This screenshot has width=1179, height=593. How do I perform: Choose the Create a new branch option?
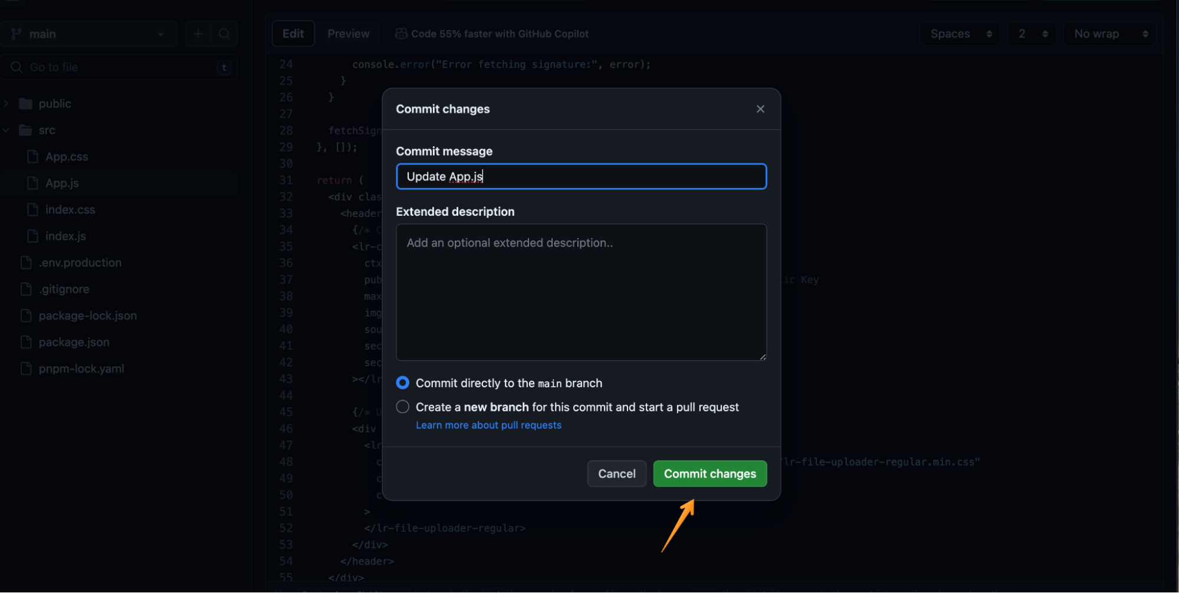click(x=402, y=406)
